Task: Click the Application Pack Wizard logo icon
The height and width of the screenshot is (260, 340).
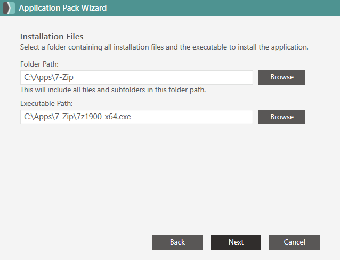Action: pos(9,8)
